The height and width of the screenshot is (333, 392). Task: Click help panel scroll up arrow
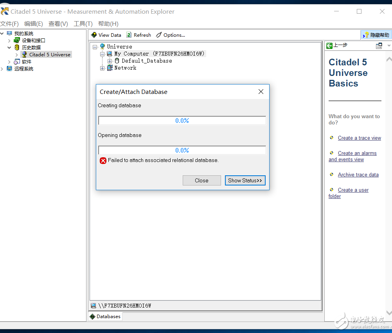(389, 59)
